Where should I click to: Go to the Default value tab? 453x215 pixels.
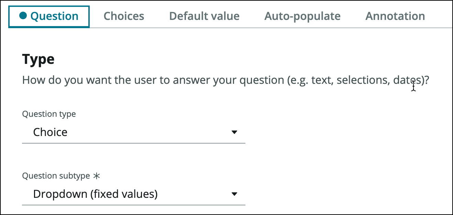tap(204, 16)
